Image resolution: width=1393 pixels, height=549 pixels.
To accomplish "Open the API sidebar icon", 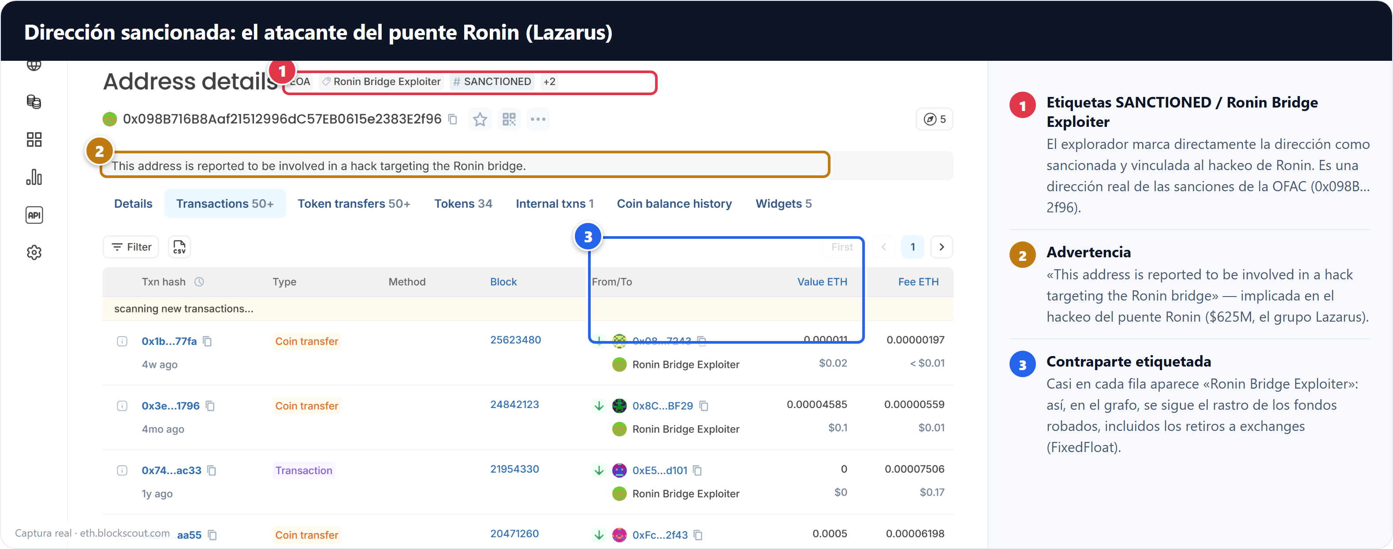I will coord(34,215).
